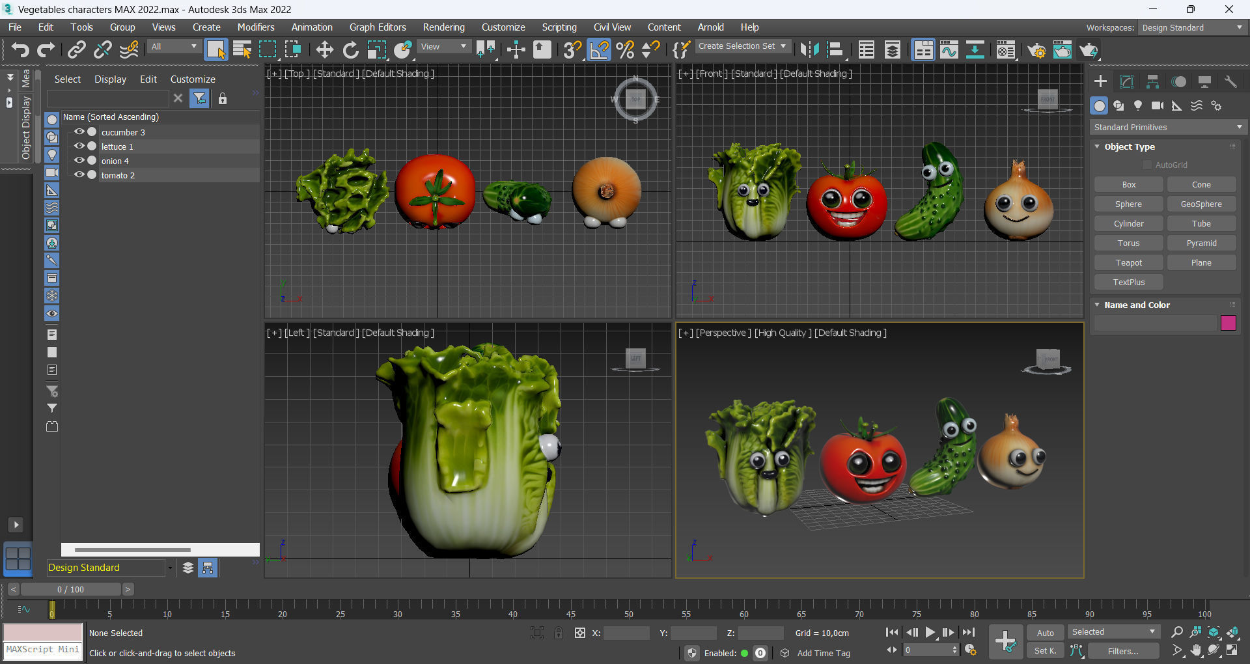Choose the Select and Rotate tool
This screenshot has width=1250, height=664.
coord(350,49)
